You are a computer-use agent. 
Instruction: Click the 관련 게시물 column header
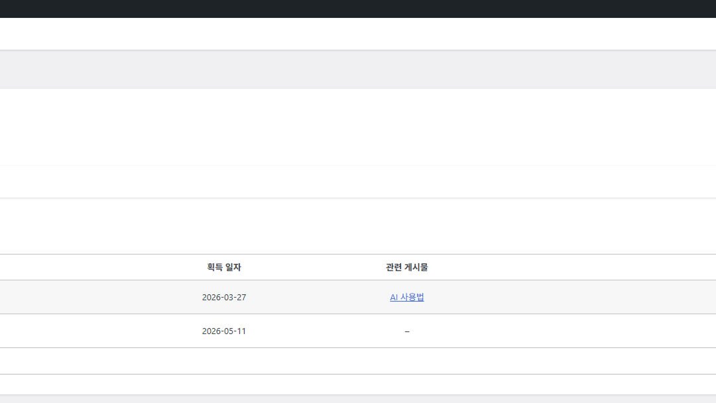(407, 267)
